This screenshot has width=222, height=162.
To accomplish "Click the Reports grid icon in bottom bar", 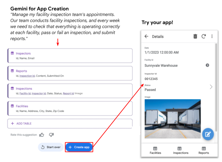I will pyautogui.click(x=204, y=149).
